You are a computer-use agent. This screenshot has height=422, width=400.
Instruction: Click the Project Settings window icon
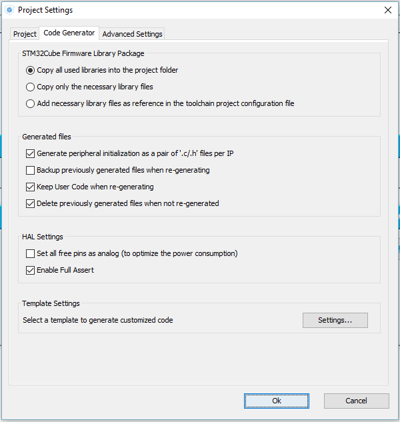tap(9, 10)
